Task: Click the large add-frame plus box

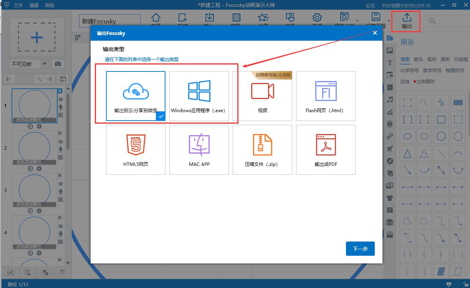Action: 36,37
